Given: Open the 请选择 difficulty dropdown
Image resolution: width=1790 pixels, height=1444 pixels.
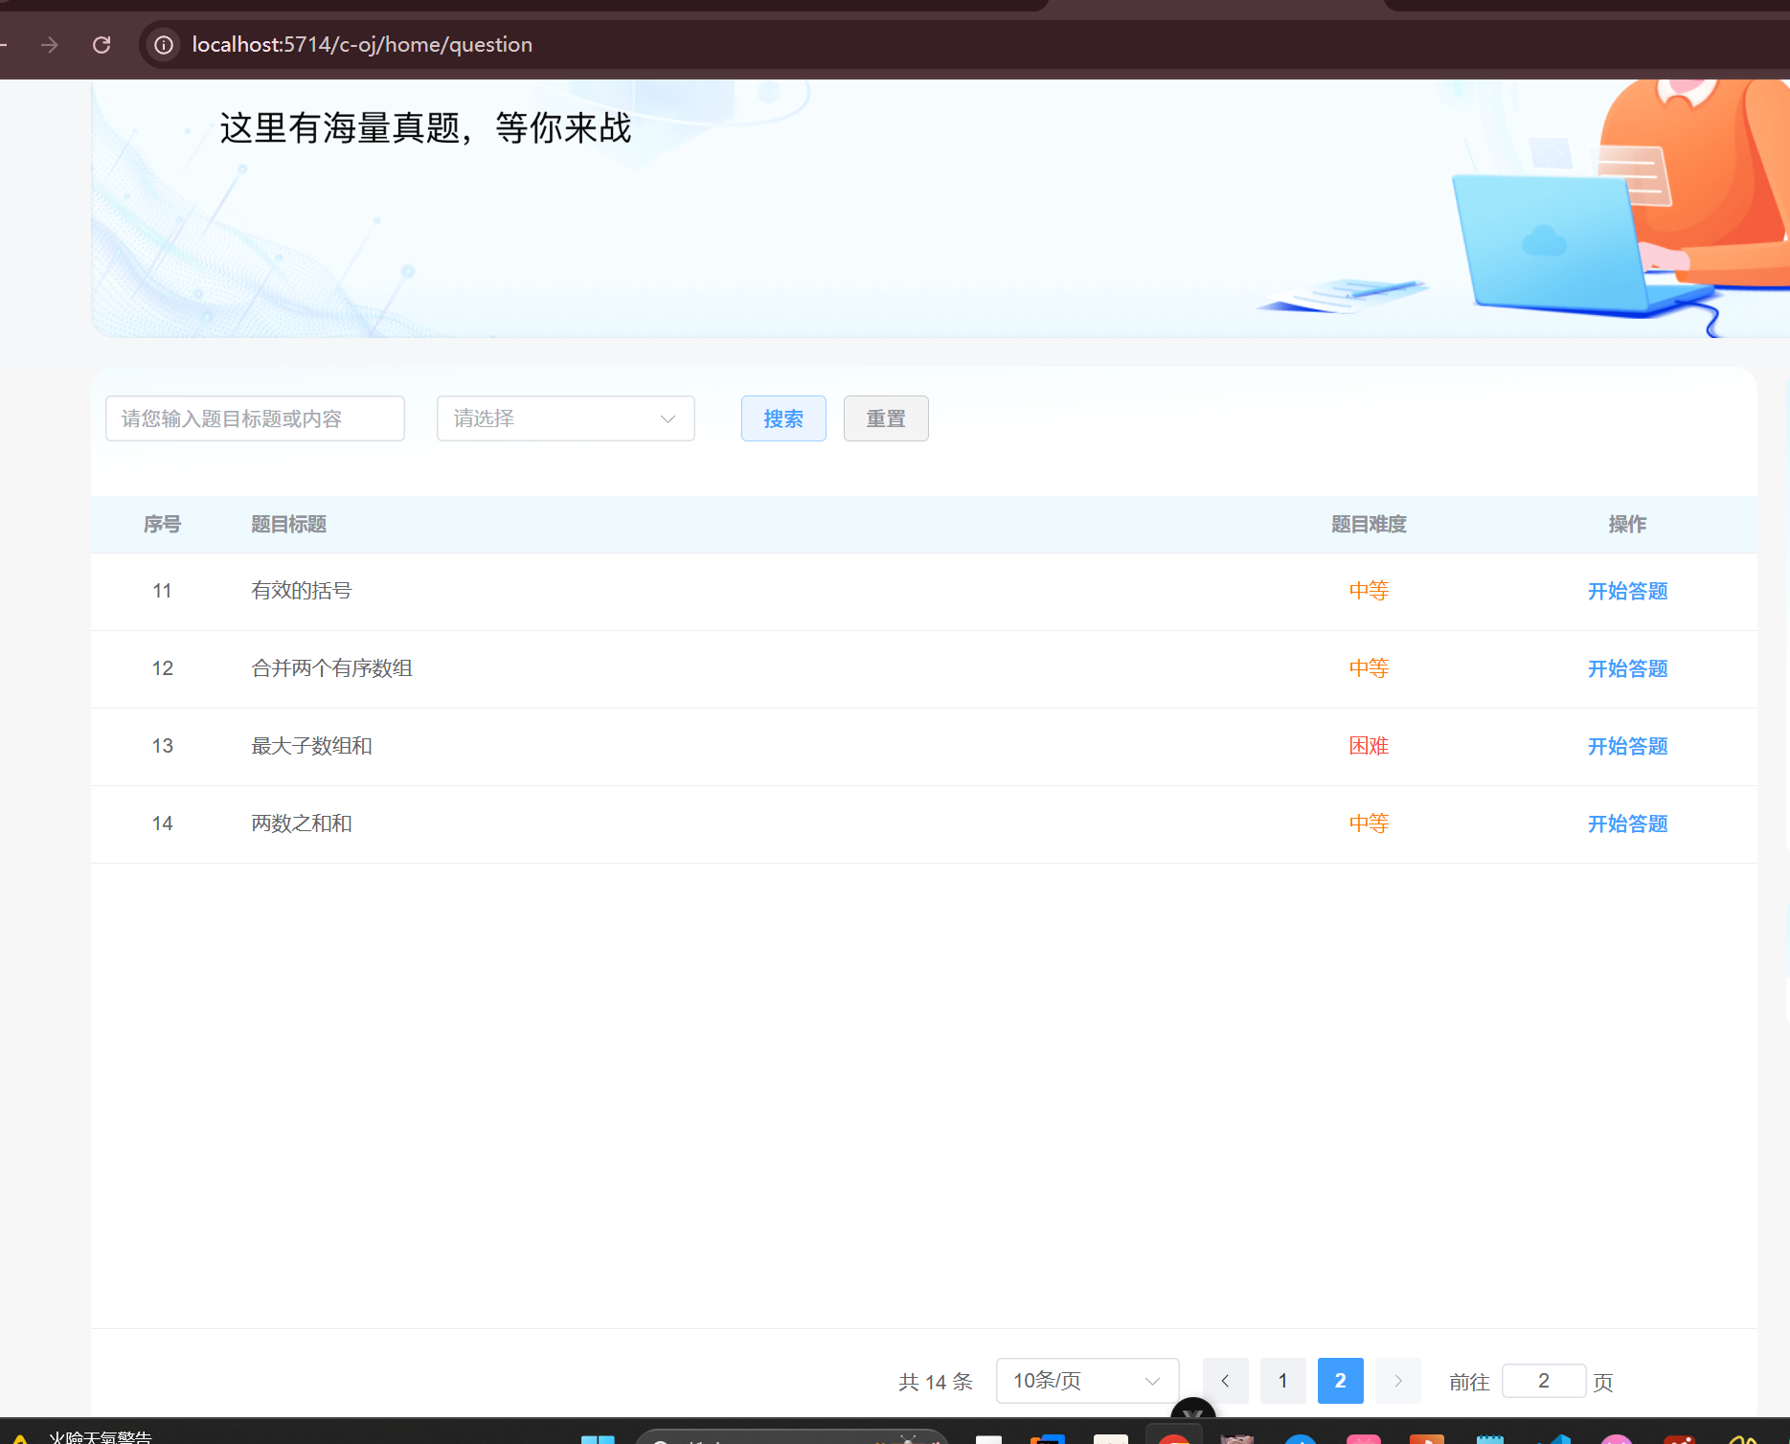Looking at the screenshot, I should coord(565,418).
